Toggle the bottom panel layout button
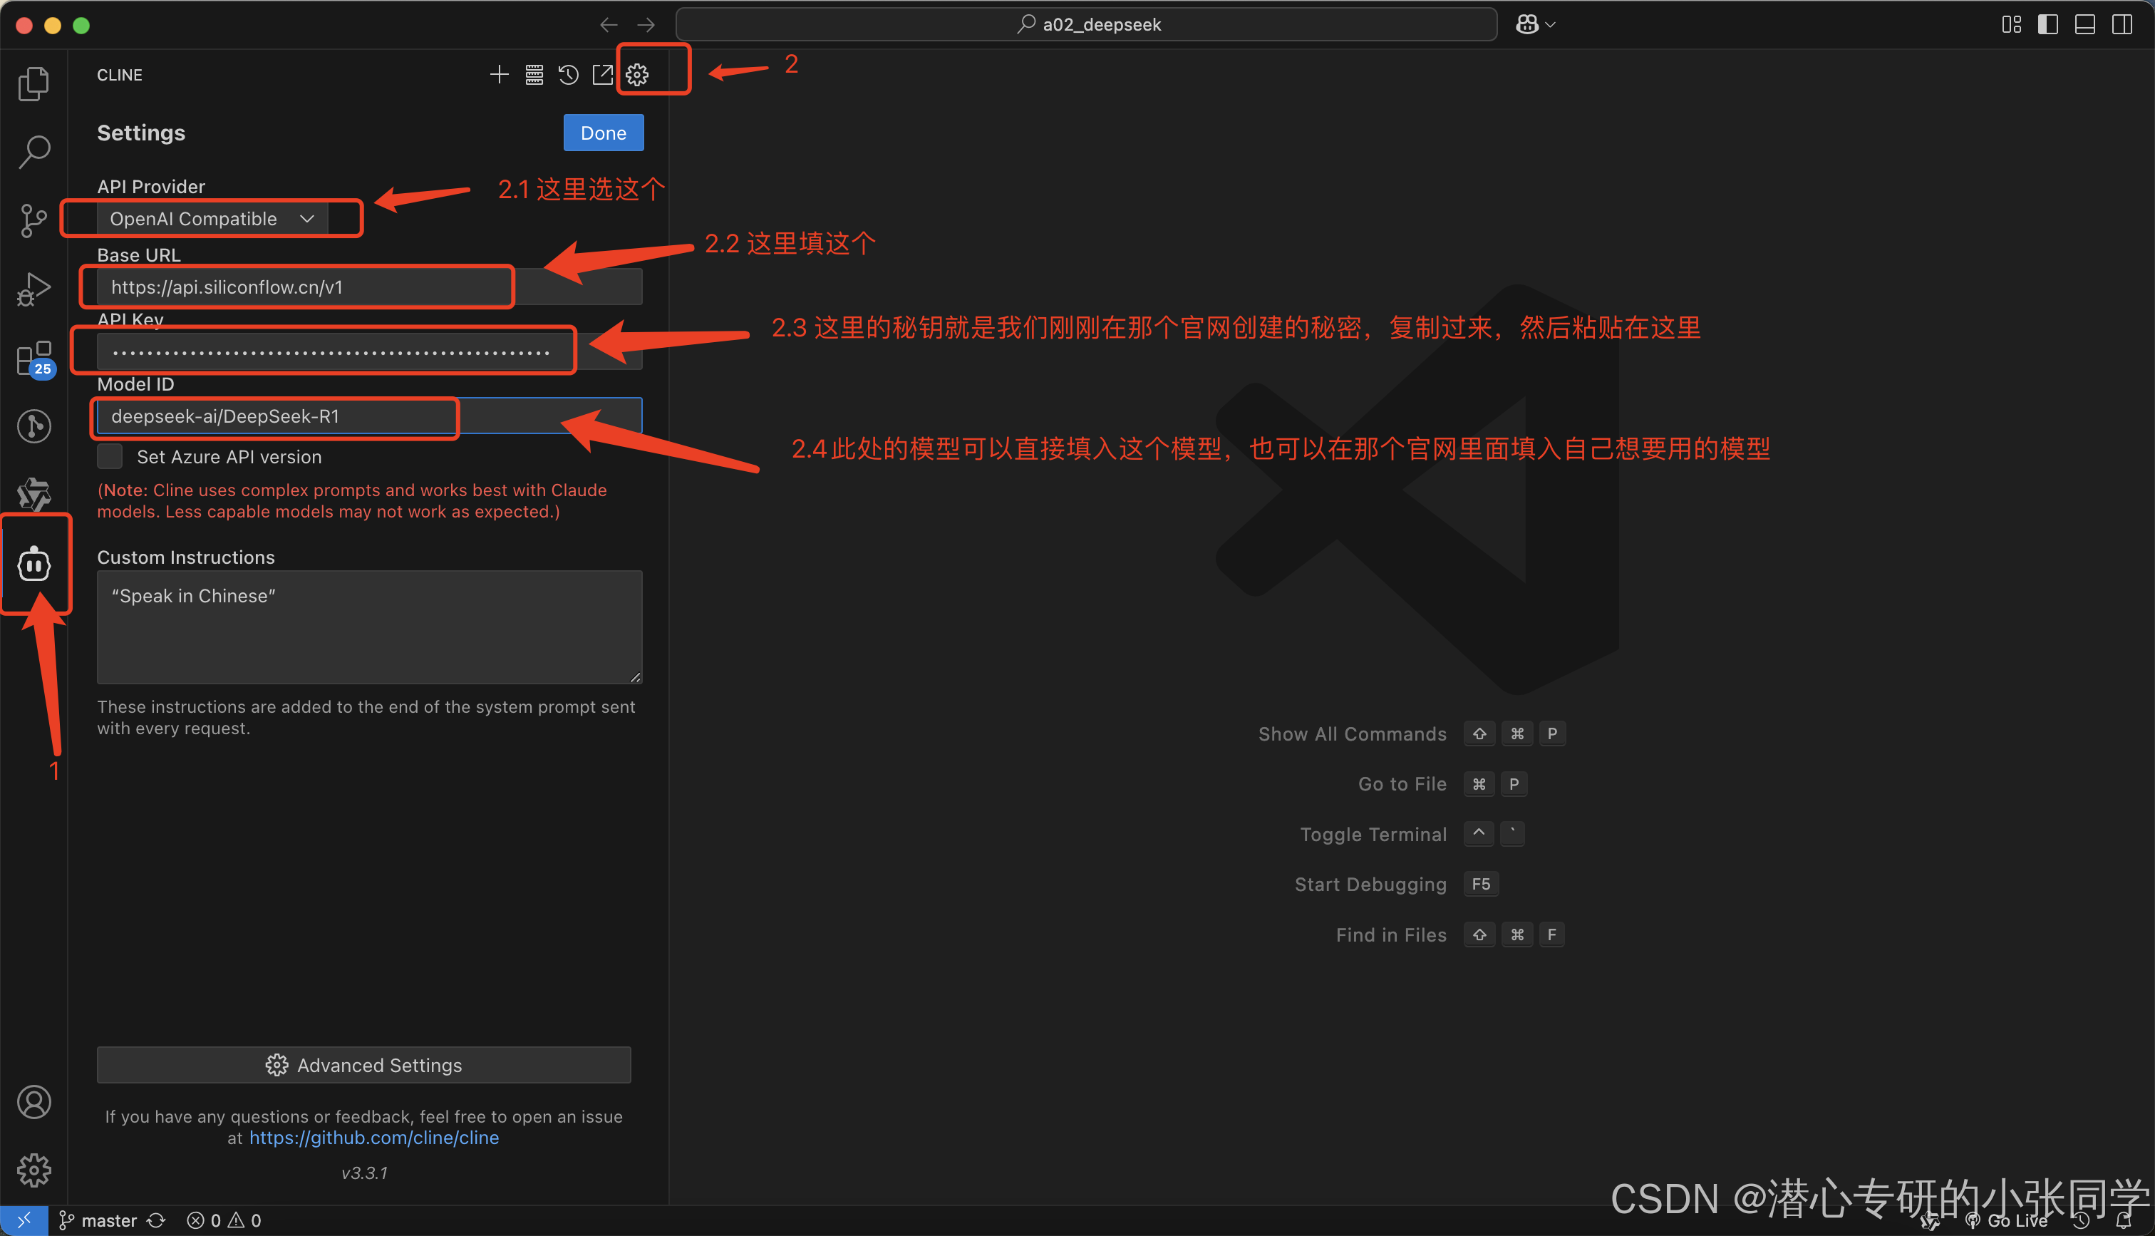Screen dimensions: 2155x1236 click(2084, 25)
